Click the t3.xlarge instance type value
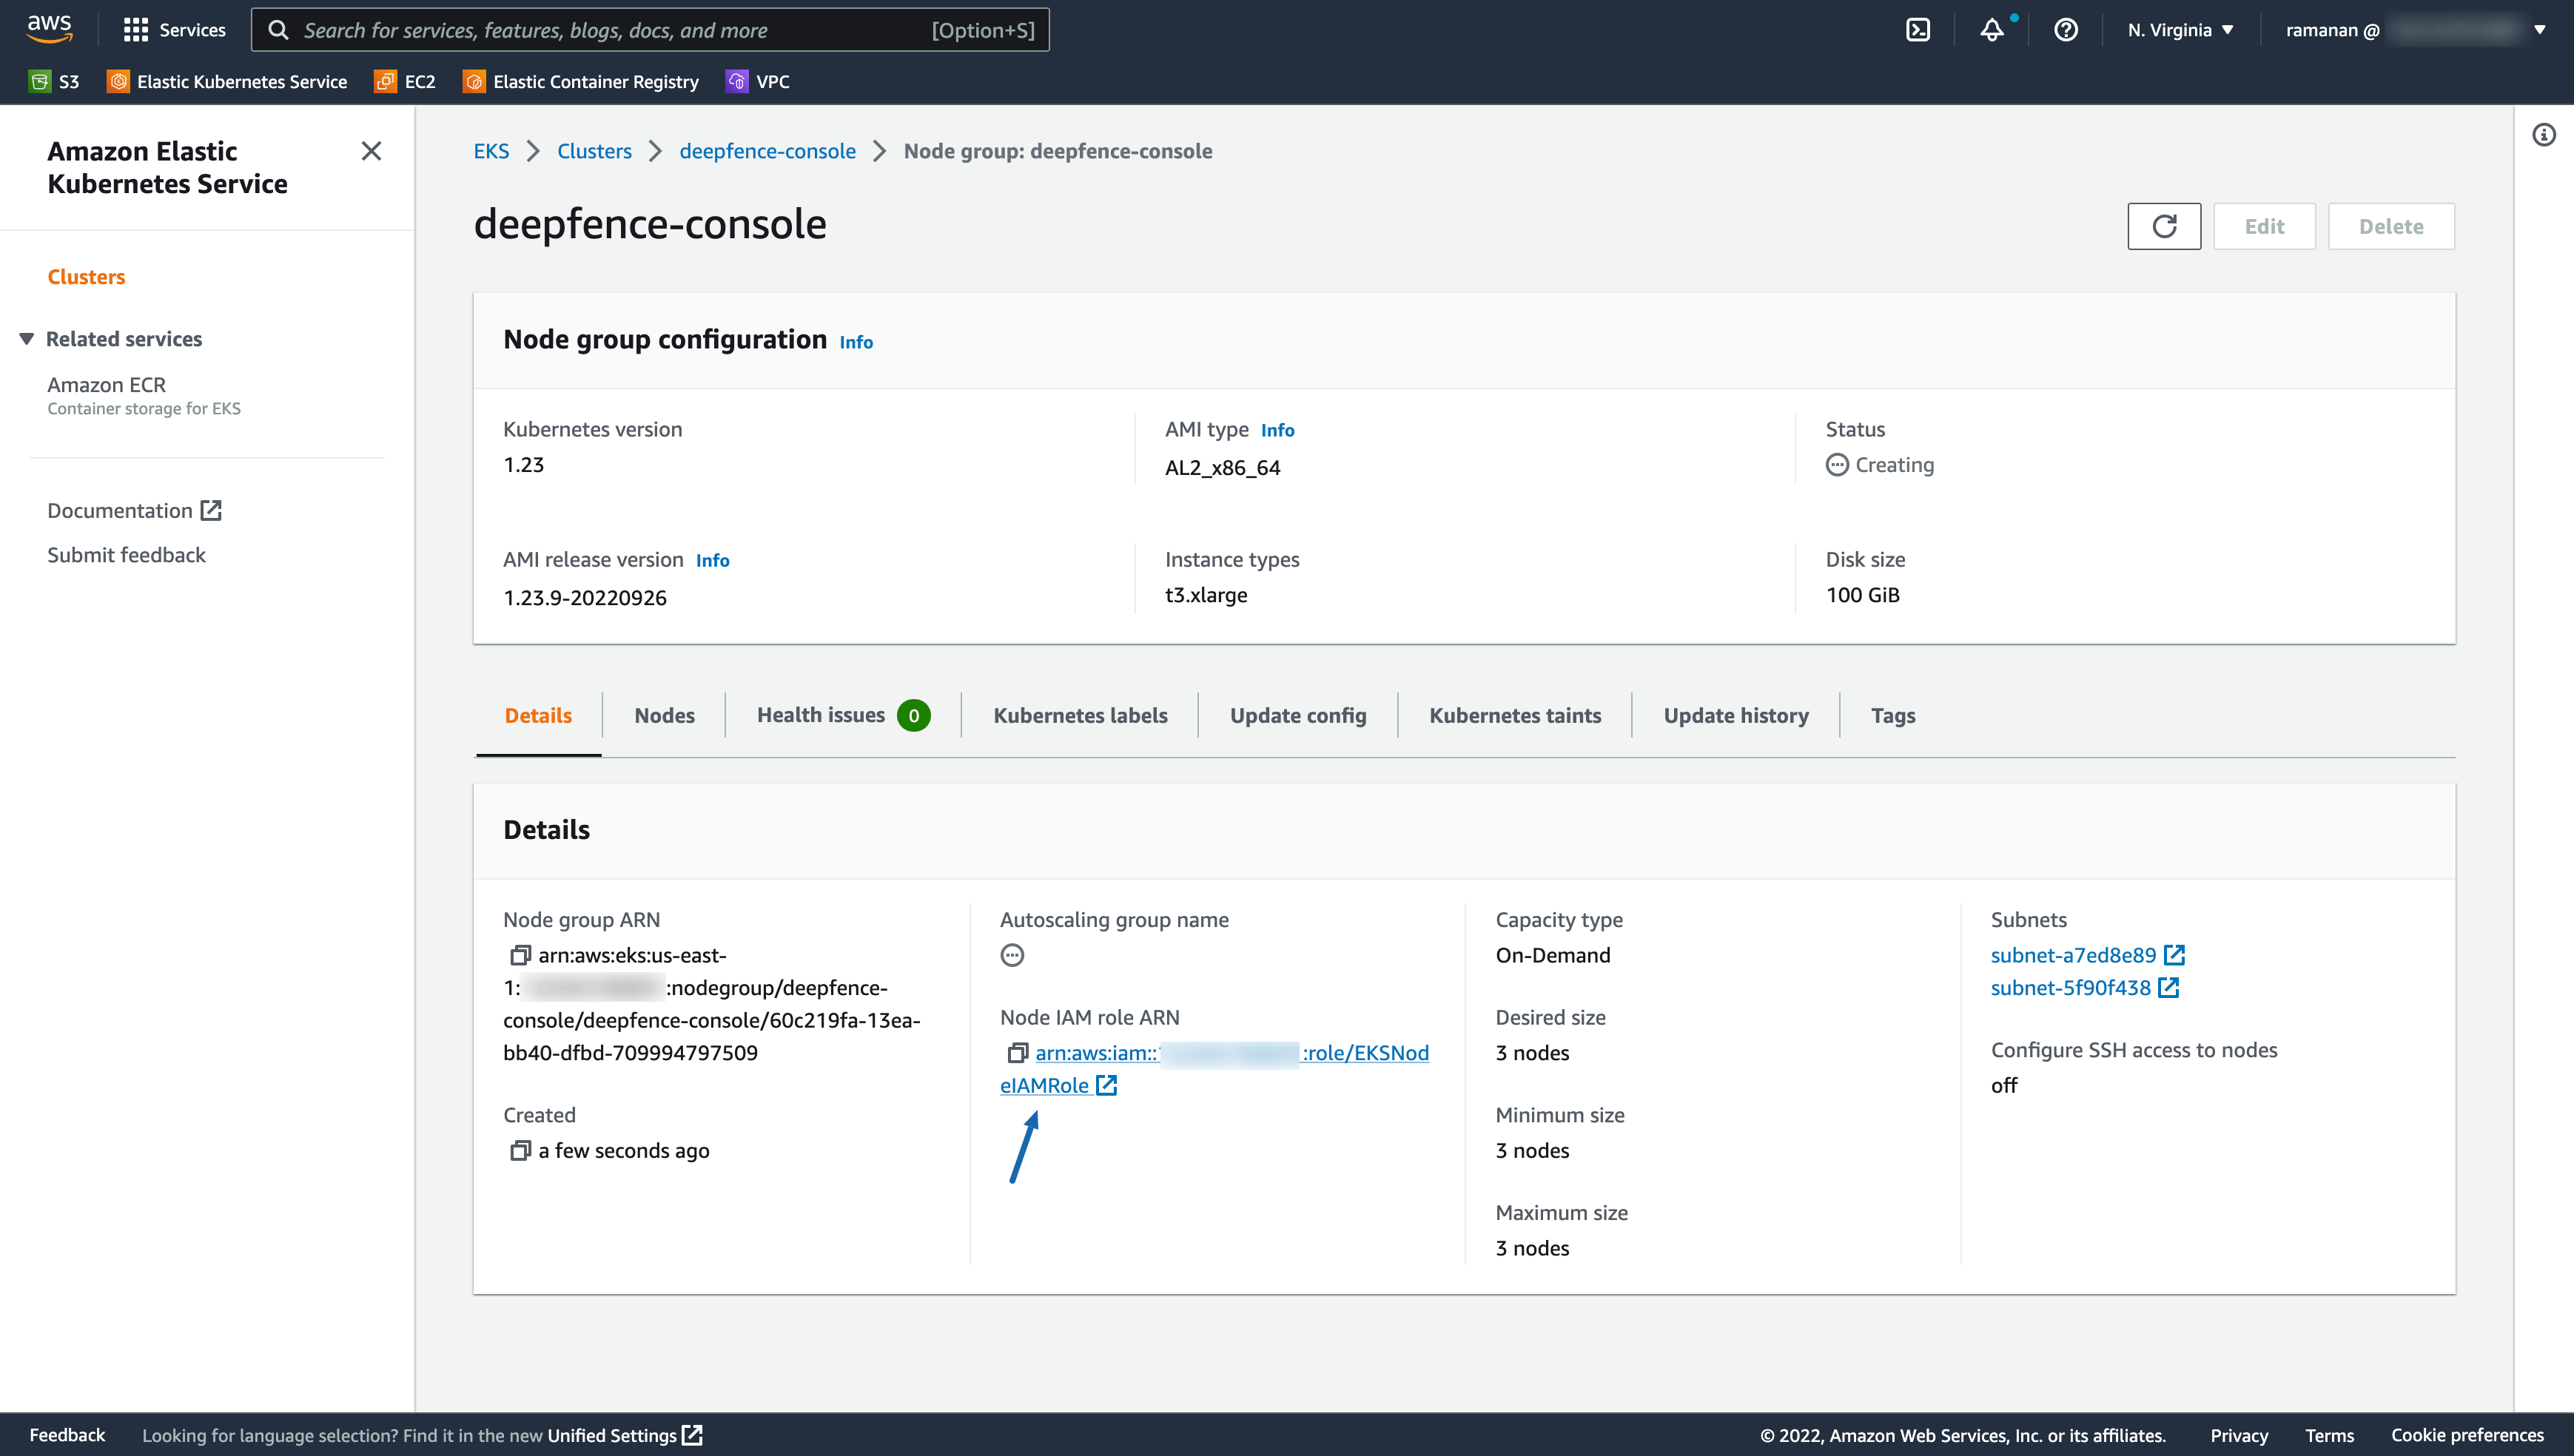Screen dimensions: 2574x1456 [1206, 595]
